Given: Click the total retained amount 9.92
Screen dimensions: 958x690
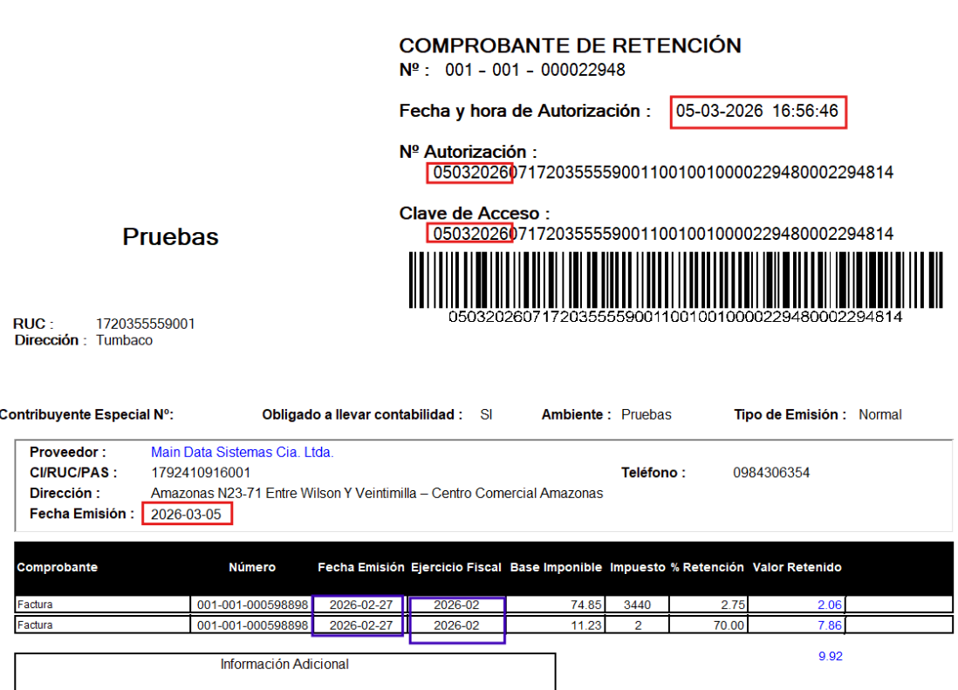Looking at the screenshot, I should tap(830, 657).
